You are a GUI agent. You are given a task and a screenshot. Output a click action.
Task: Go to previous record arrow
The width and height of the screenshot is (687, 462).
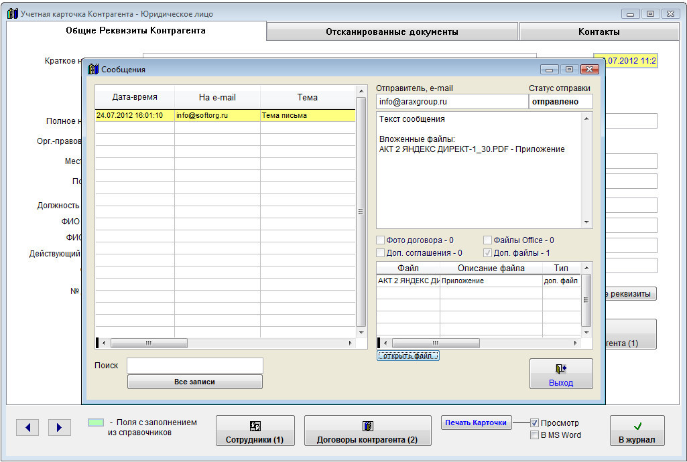pos(27,427)
